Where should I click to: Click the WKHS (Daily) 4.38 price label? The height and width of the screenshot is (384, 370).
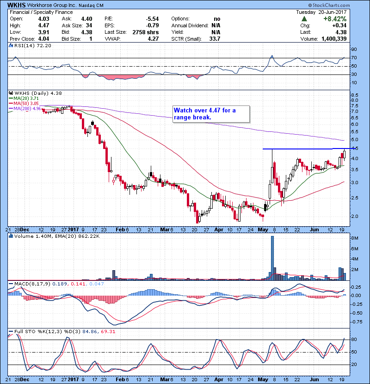click(x=38, y=93)
